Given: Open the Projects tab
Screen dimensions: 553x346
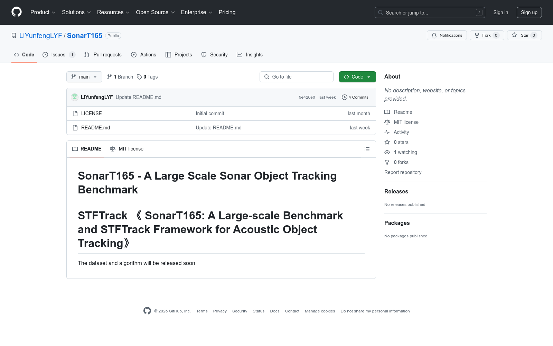Looking at the screenshot, I should coord(179,55).
